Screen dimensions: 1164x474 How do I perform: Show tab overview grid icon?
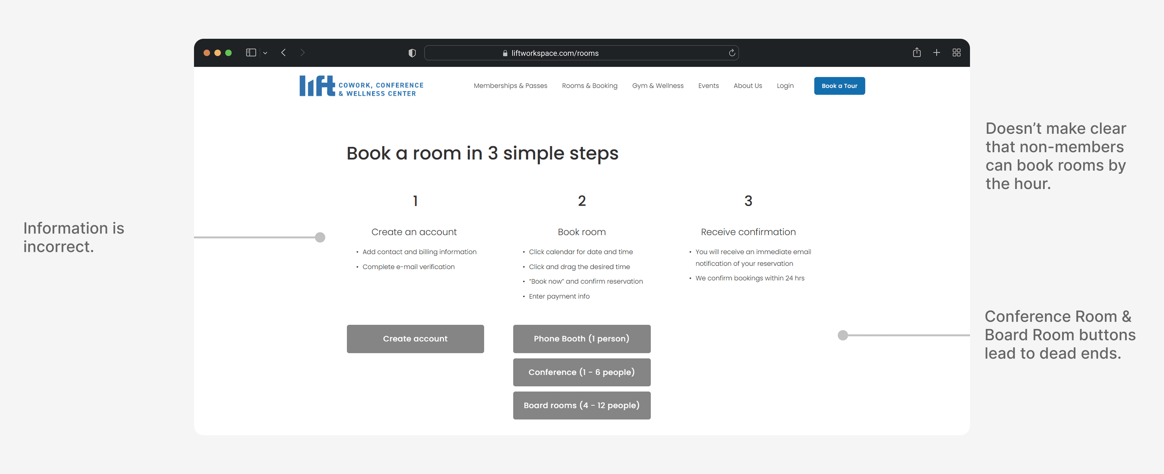(x=956, y=53)
